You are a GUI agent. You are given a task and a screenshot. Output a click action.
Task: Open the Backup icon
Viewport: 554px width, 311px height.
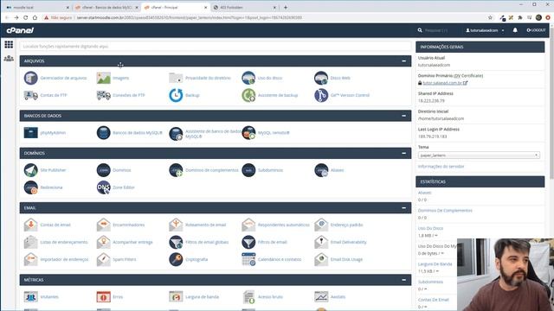pyautogui.click(x=176, y=95)
